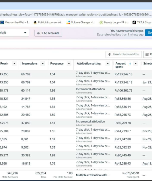
Task: Open the Frequency column dropdown
Action: pyautogui.click(x=69, y=63)
